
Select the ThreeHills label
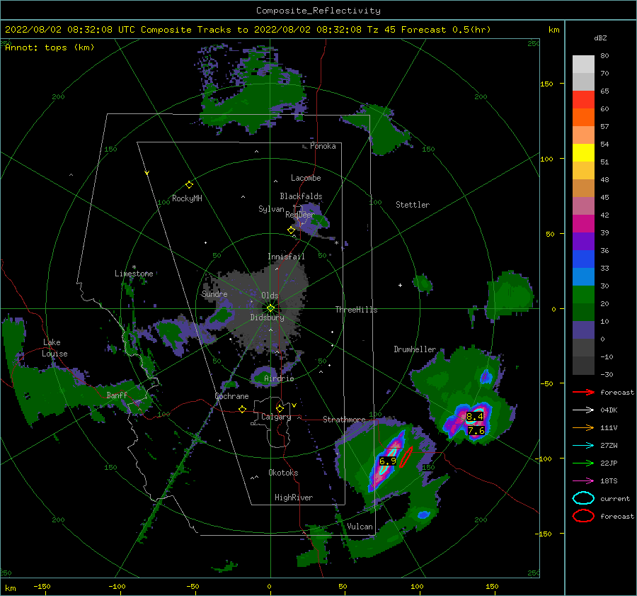click(x=356, y=310)
